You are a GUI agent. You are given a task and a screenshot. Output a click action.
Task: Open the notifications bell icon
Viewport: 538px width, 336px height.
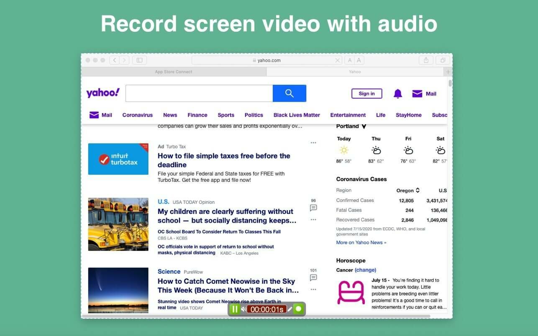(398, 94)
